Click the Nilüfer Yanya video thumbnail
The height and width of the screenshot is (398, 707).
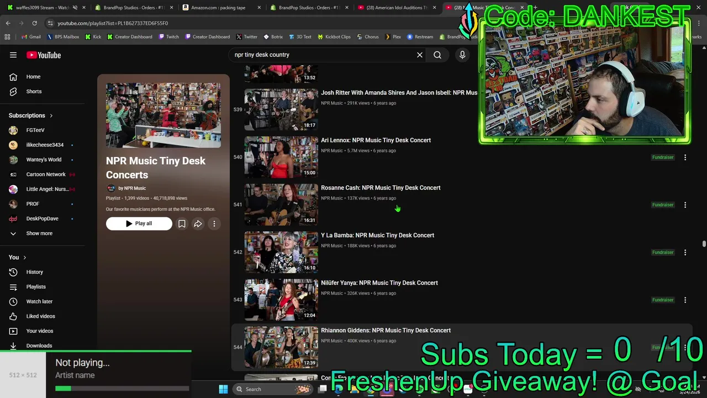pos(281,300)
